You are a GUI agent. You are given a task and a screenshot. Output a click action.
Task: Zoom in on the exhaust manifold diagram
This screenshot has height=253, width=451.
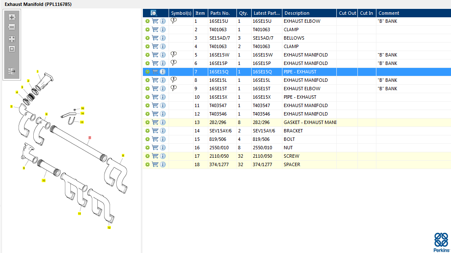coord(12,17)
